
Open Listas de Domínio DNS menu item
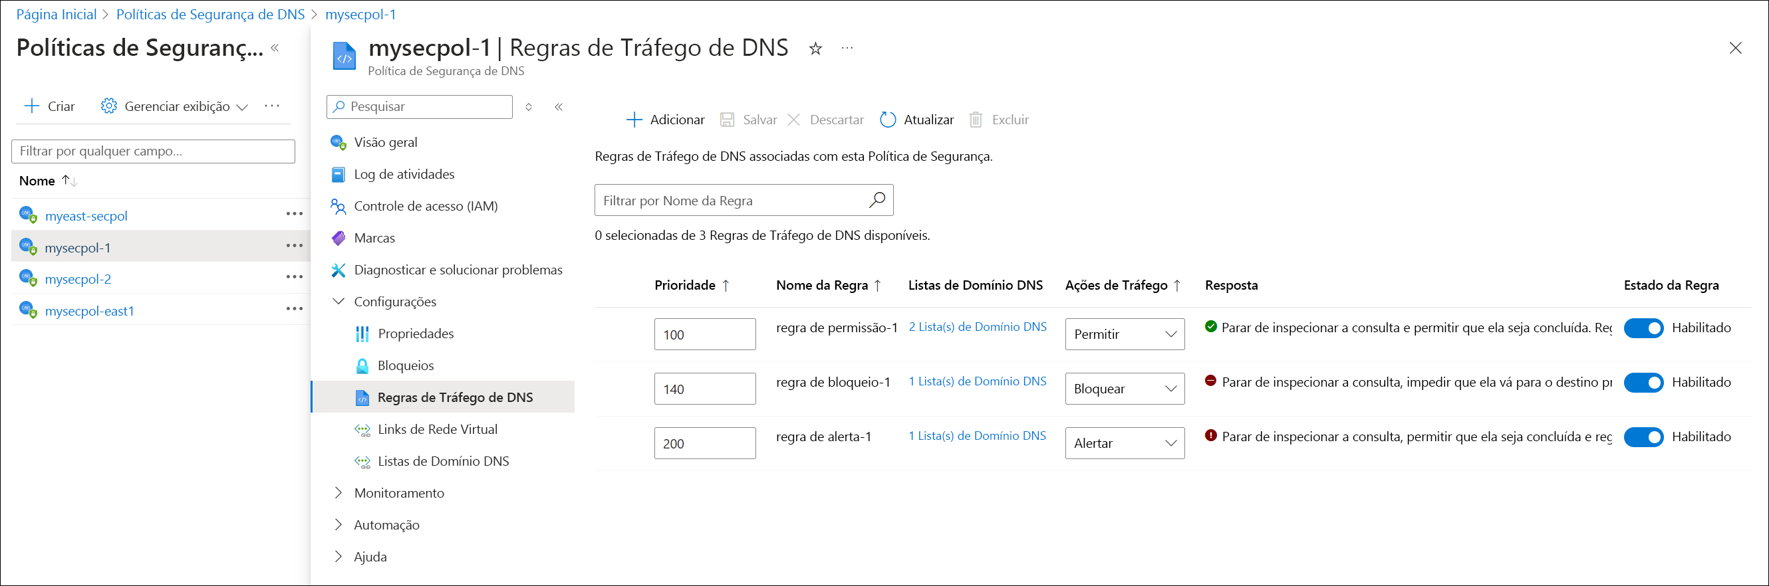(443, 461)
